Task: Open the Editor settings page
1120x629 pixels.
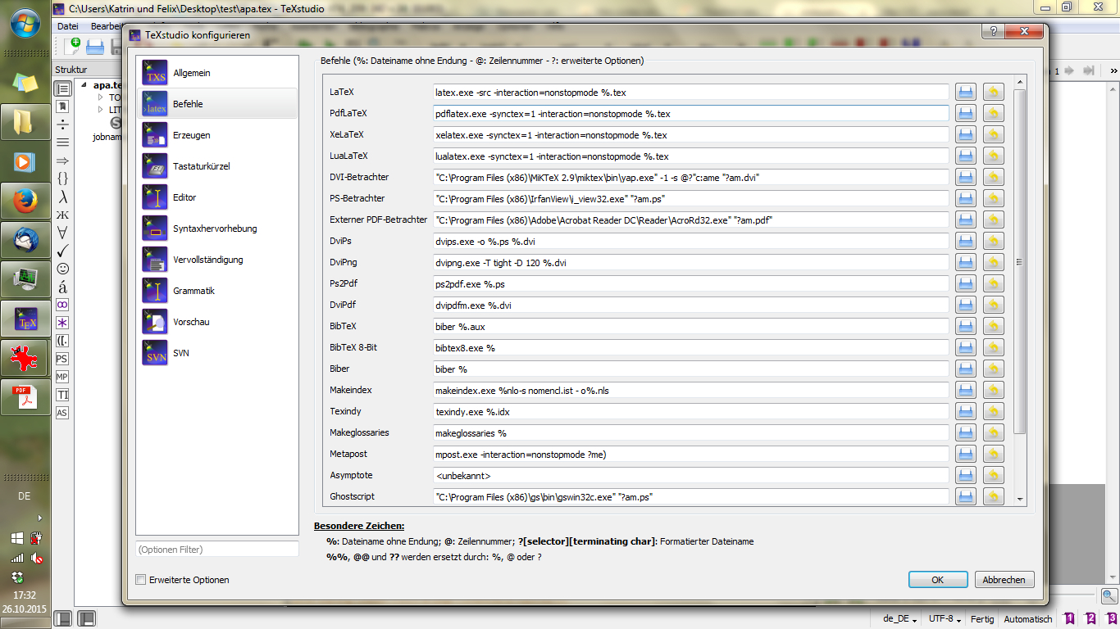Action: click(217, 197)
